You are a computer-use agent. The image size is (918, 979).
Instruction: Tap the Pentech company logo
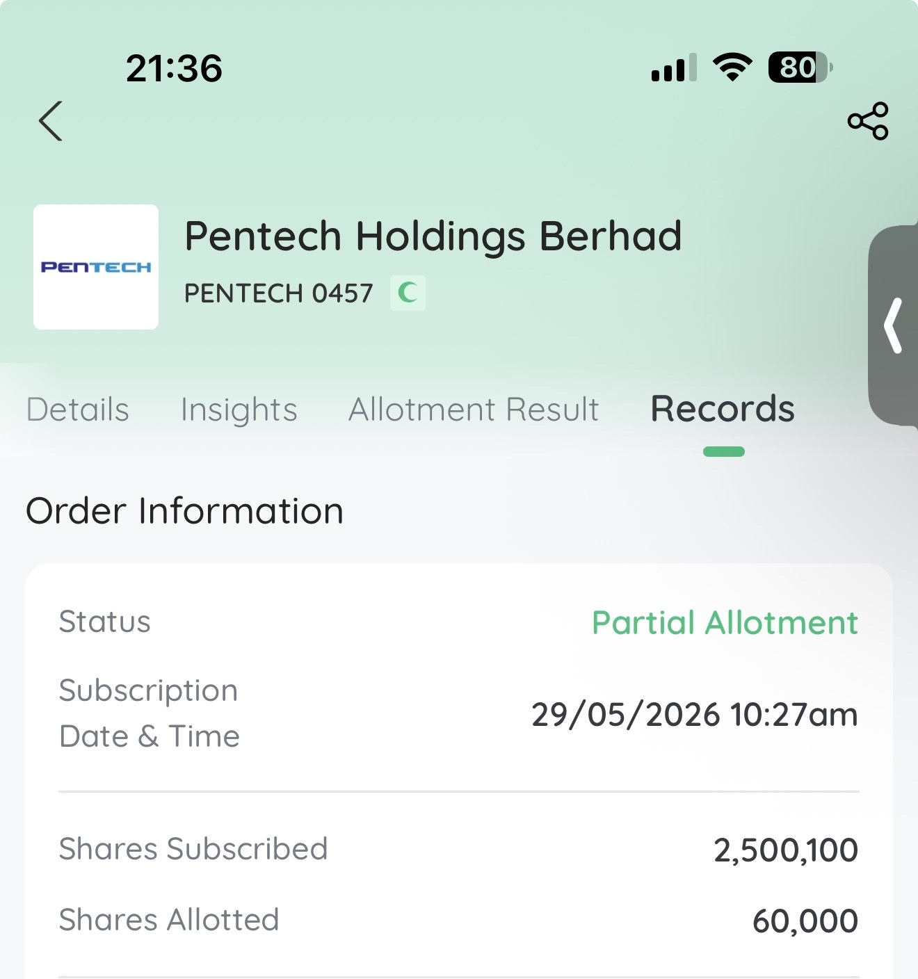(x=96, y=267)
